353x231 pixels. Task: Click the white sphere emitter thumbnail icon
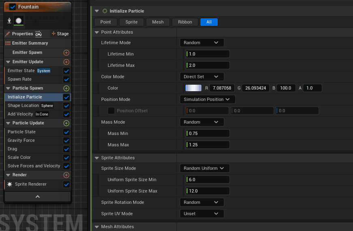point(19,21)
